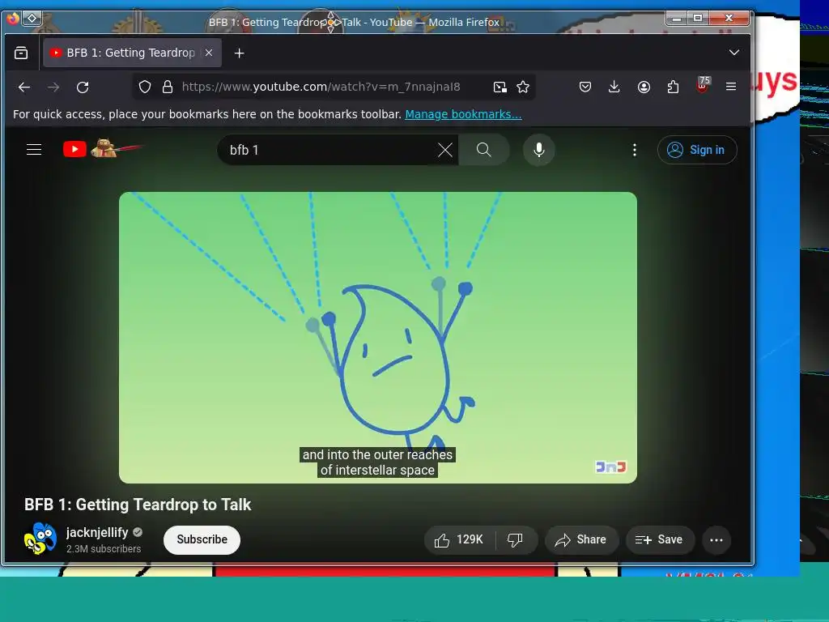Click the YouTube URL address field
Viewport: 829px width, 622px height.
[x=321, y=87]
